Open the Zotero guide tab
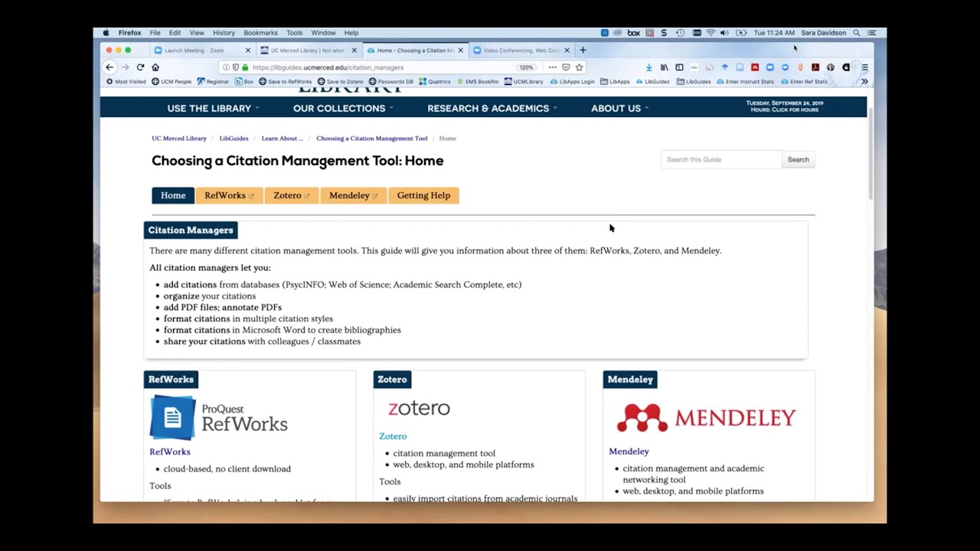 (x=292, y=195)
